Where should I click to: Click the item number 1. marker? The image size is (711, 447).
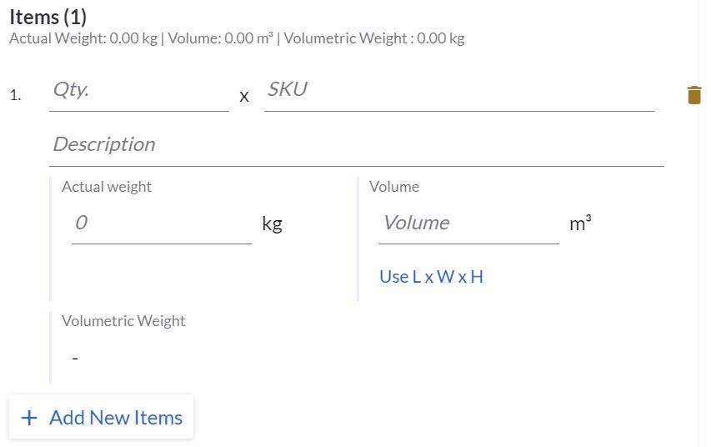[15, 95]
